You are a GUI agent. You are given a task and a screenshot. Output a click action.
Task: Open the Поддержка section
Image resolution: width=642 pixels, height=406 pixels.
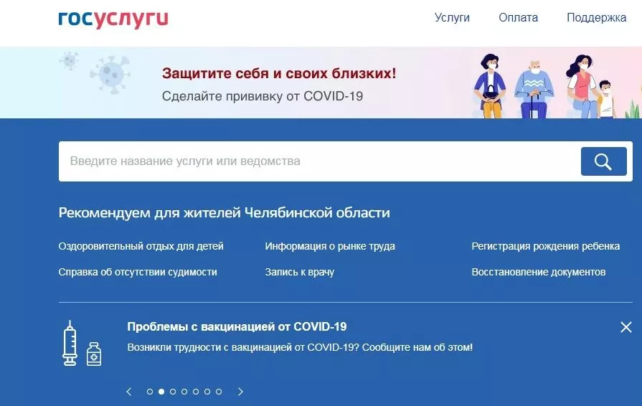596,18
